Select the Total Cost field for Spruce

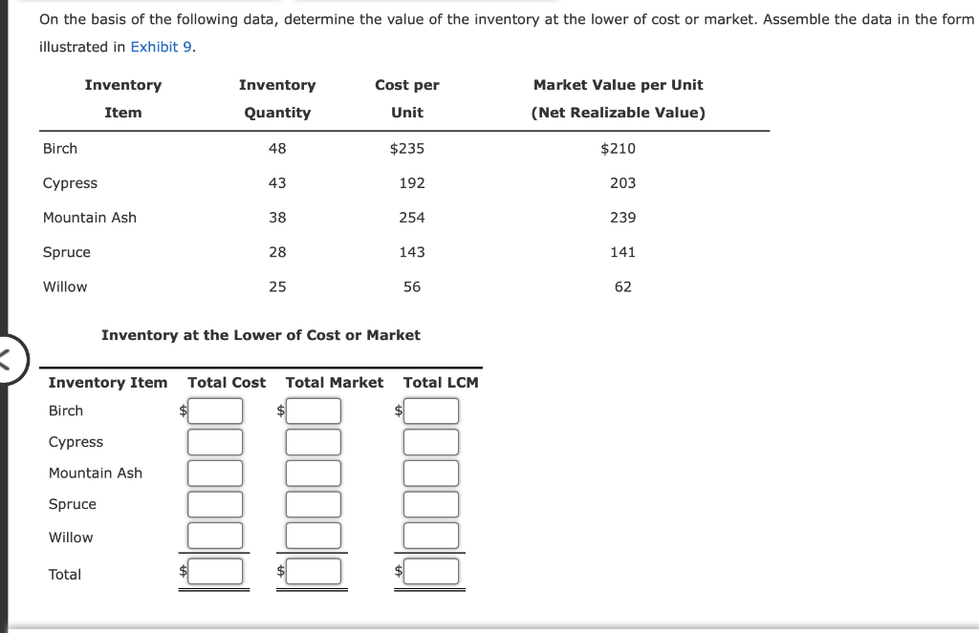(215, 504)
